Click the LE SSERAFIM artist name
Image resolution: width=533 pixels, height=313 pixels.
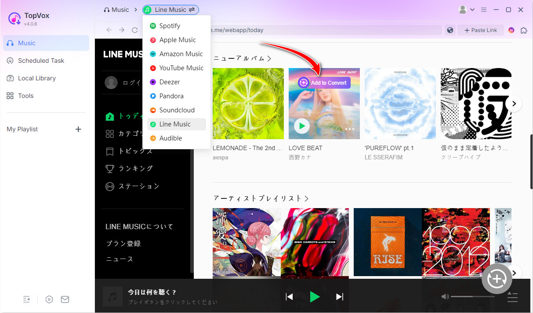click(x=384, y=157)
